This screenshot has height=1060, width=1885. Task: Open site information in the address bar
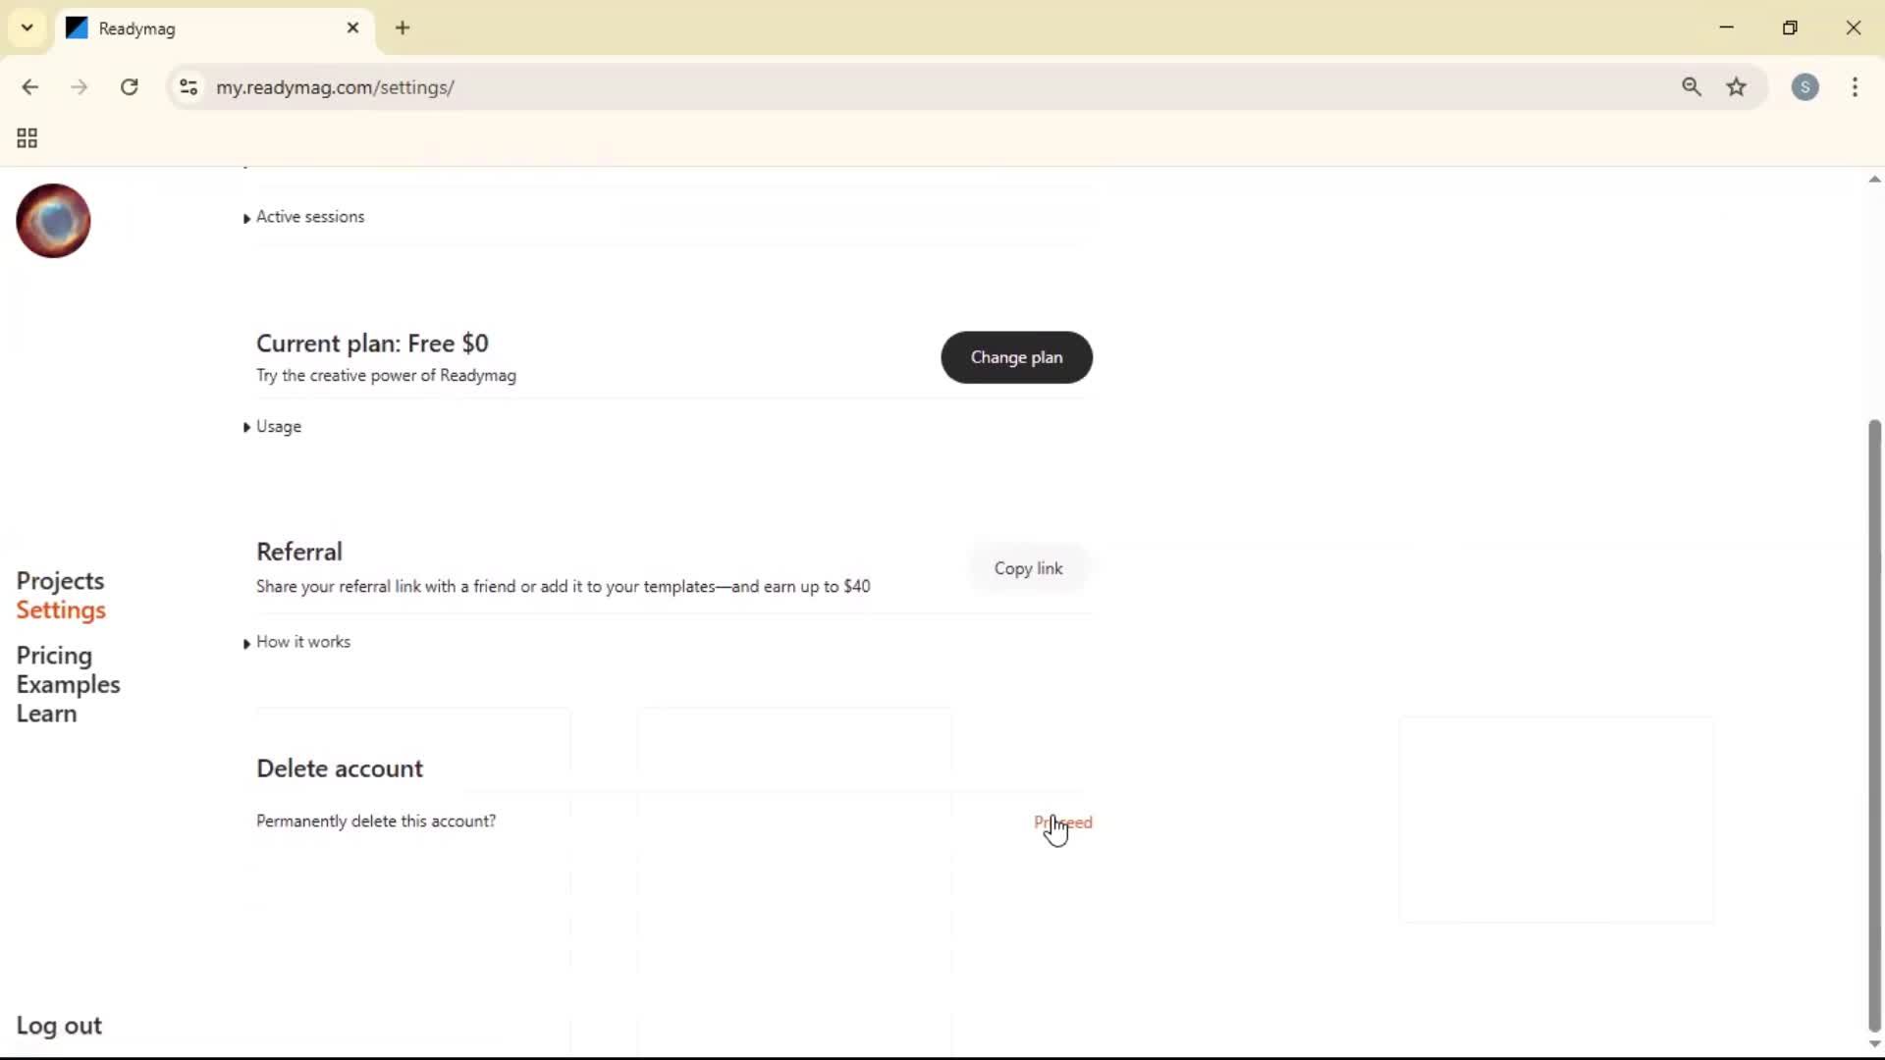[x=188, y=87]
